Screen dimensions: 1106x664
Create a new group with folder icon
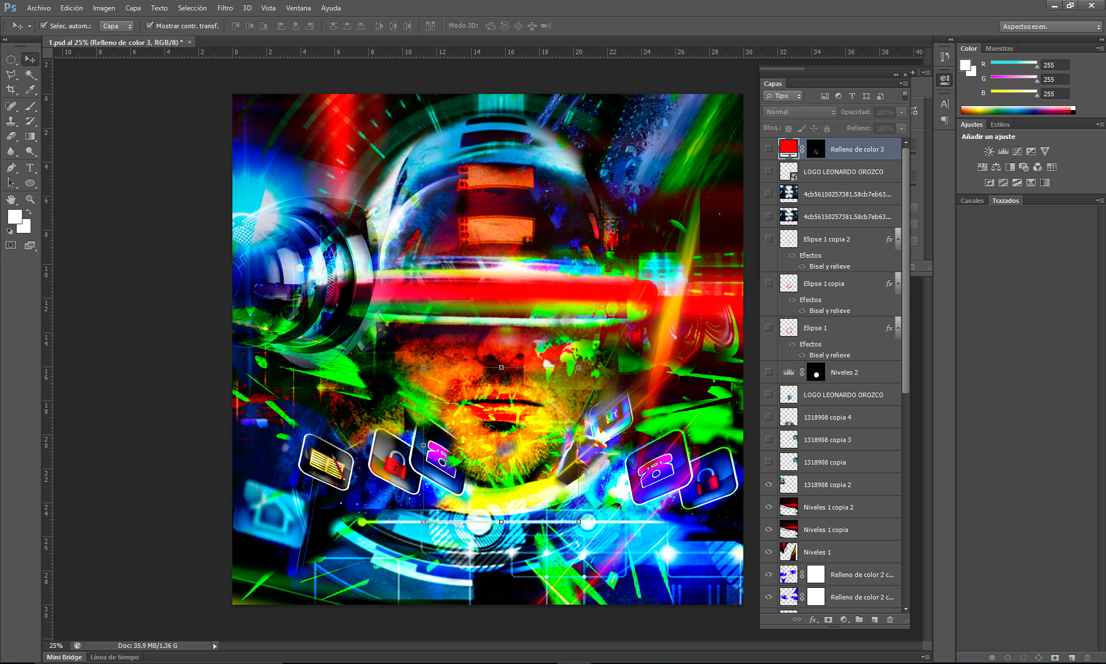click(x=859, y=620)
